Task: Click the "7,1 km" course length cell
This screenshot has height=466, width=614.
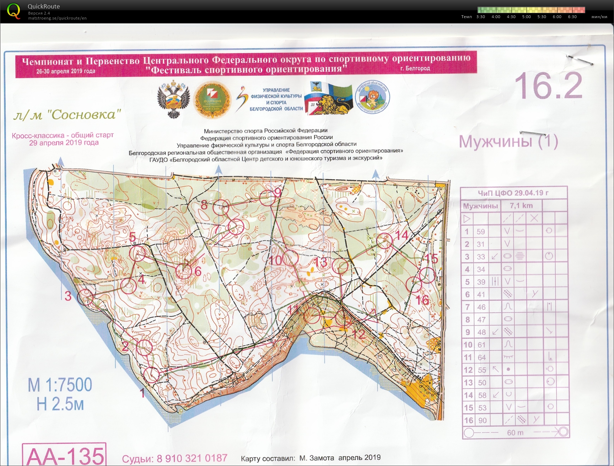Action: (521, 205)
